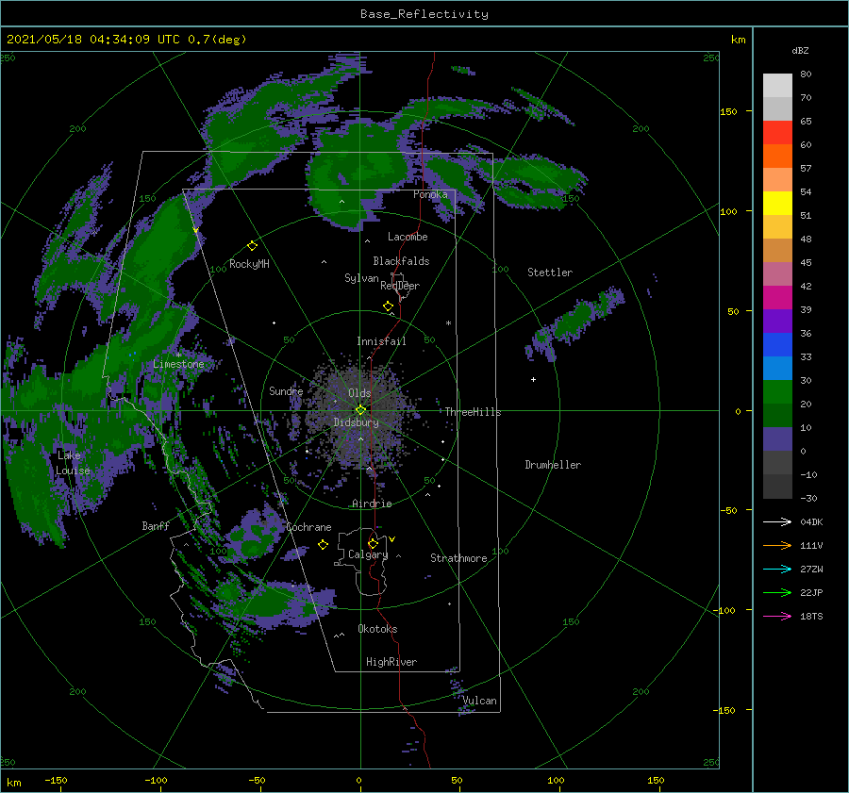Click the Cochrane label
Viewport: 849px width, 793px height.
[x=308, y=527]
